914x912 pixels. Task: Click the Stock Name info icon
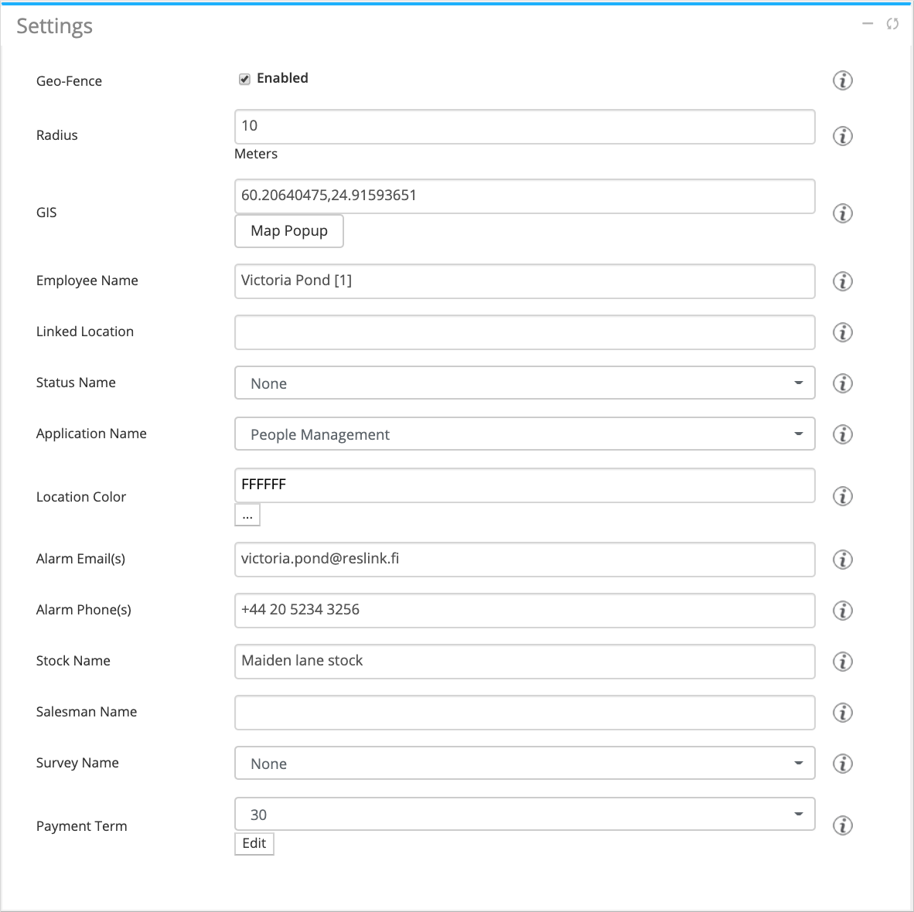pos(842,662)
